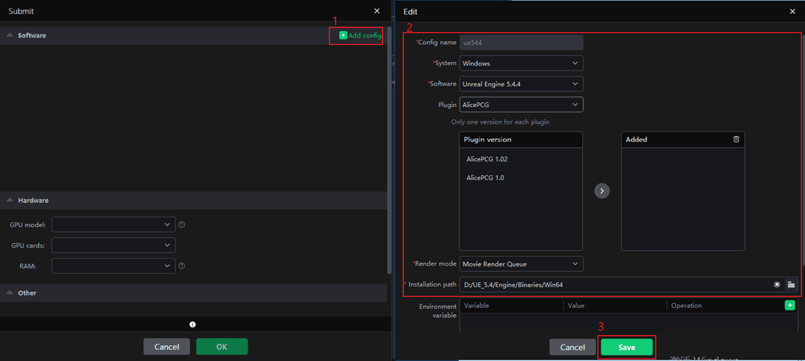Click the help icon next to GPU model
805x361 pixels.
(182, 224)
